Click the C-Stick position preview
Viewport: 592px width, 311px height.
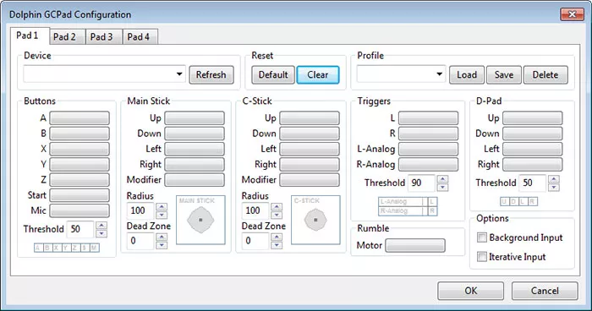coord(315,220)
